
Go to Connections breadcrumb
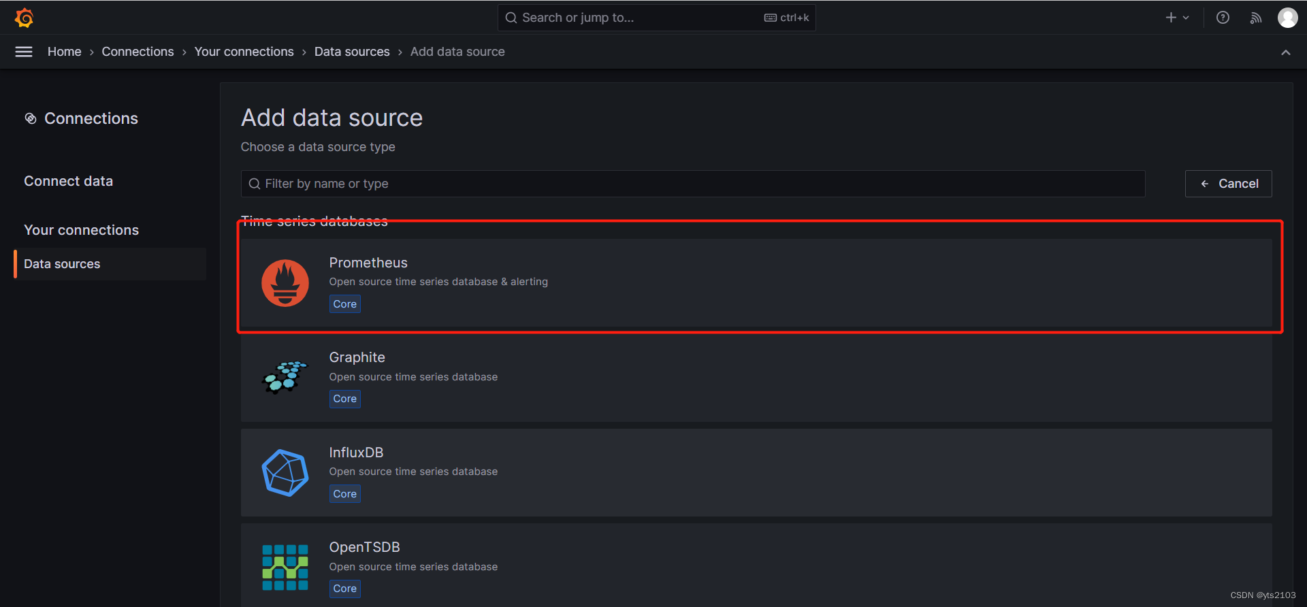click(x=138, y=52)
